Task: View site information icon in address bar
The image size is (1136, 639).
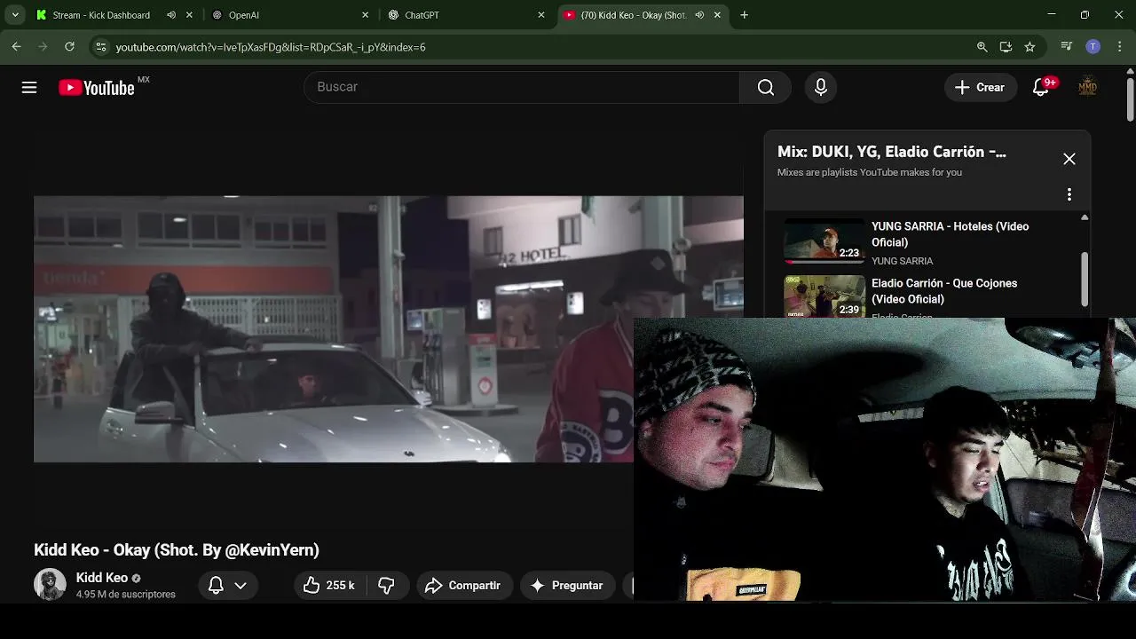Action: (100, 47)
